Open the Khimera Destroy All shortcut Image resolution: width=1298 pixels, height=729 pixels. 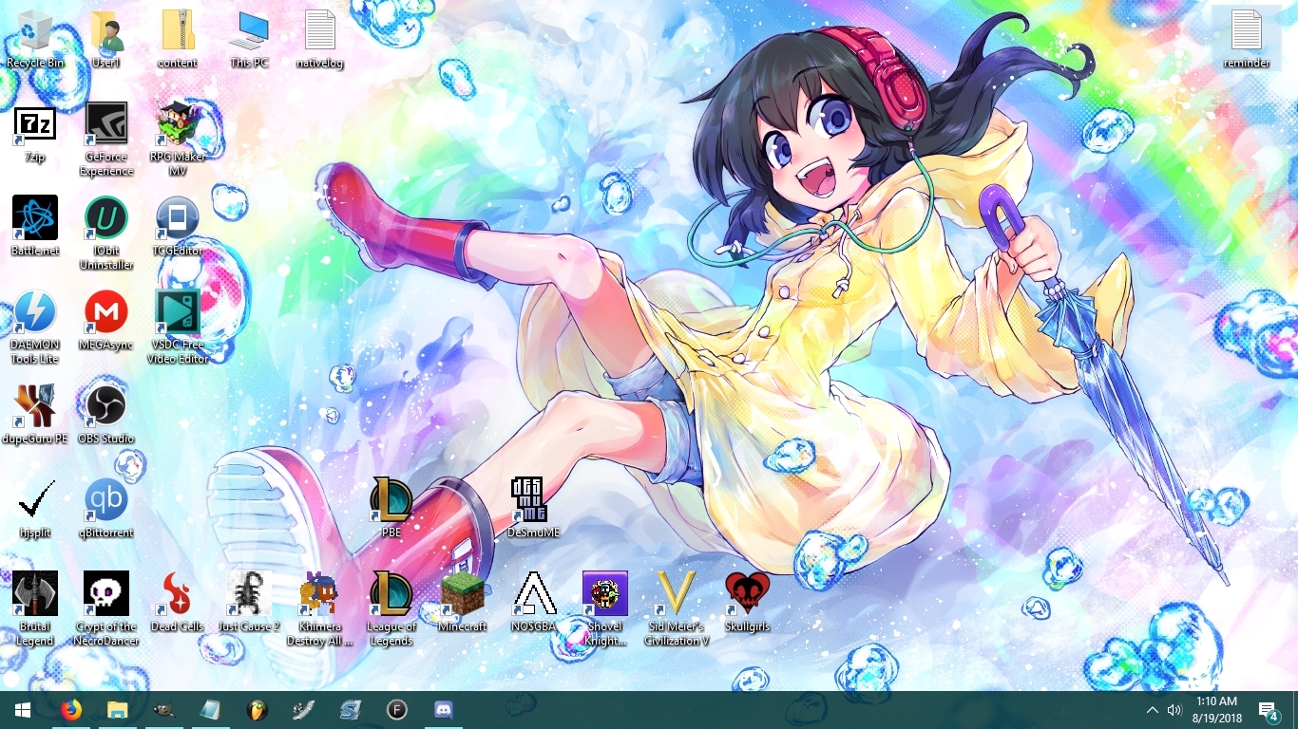coord(320,608)
